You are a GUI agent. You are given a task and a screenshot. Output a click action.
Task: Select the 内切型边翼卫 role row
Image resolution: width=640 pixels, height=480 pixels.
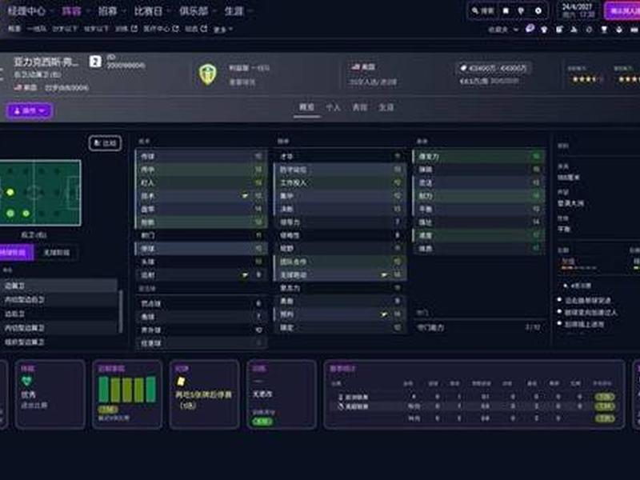pos(59,328)
